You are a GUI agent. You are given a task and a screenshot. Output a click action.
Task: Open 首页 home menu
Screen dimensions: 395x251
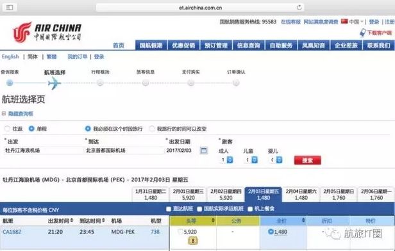(119, 45)
